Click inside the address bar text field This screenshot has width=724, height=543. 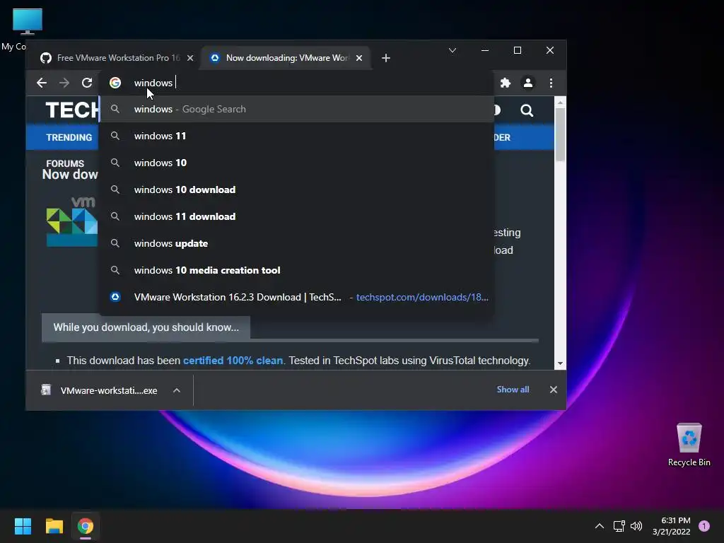[298, 83]
